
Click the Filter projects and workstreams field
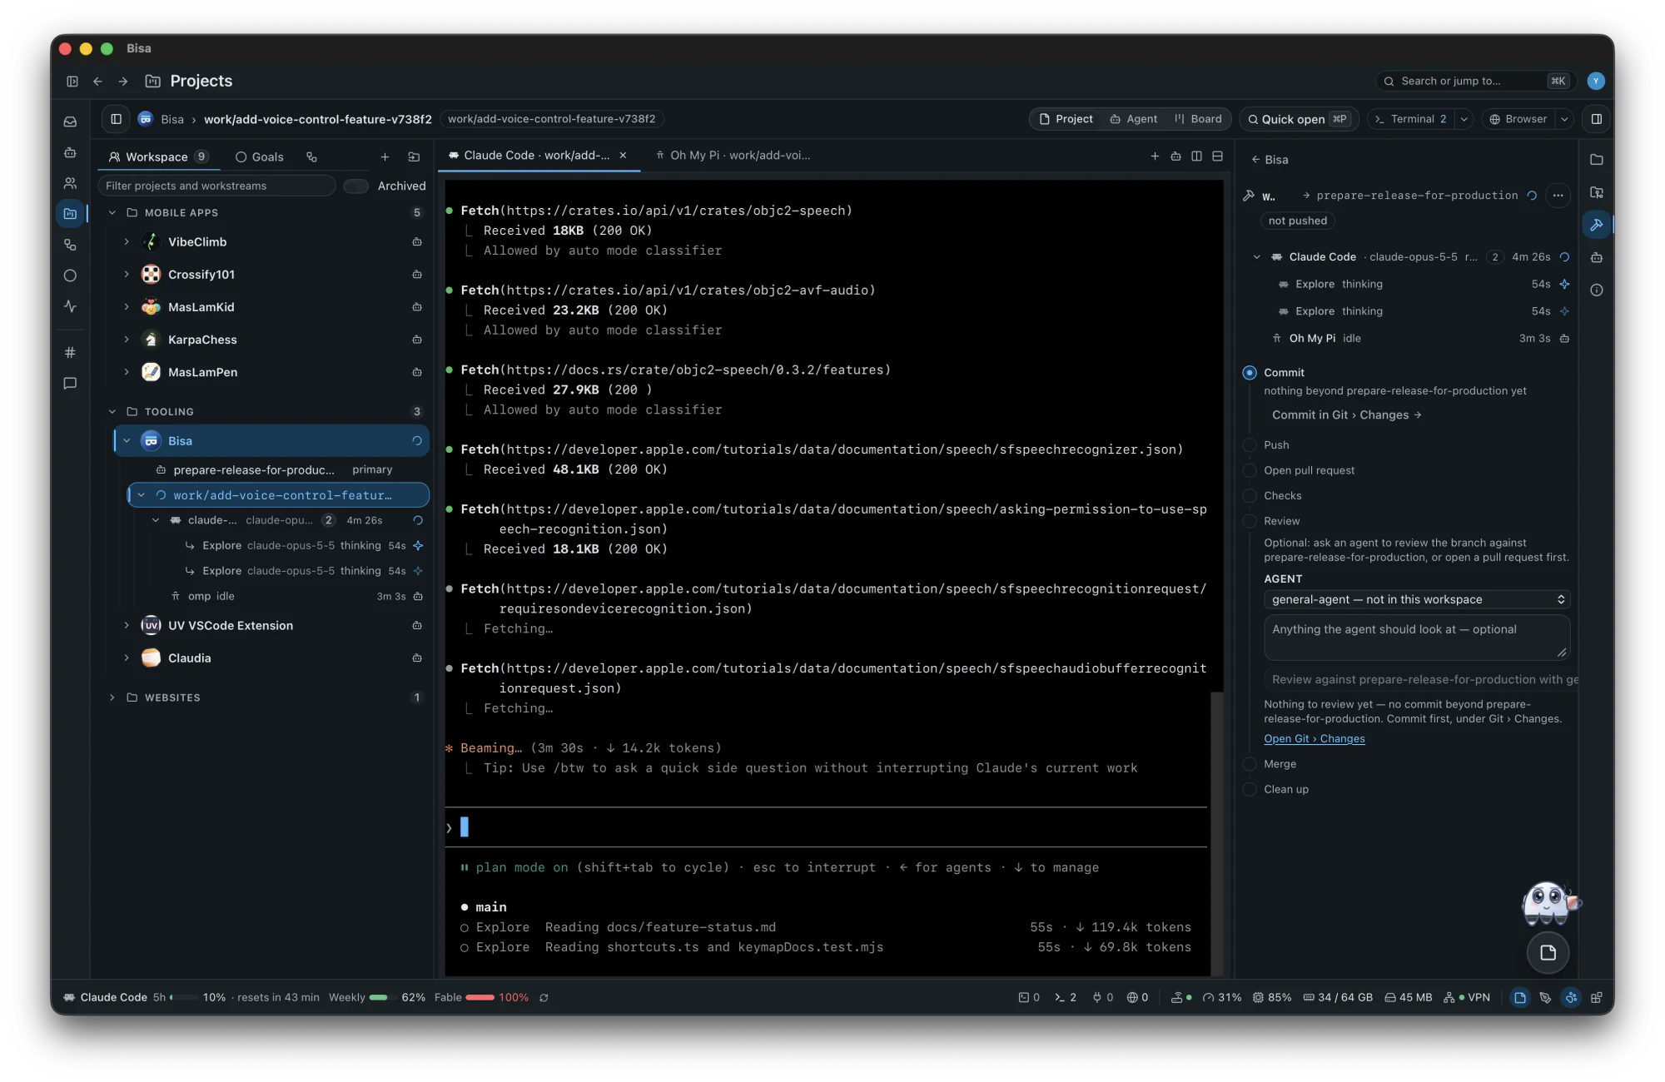click(216, 186)
